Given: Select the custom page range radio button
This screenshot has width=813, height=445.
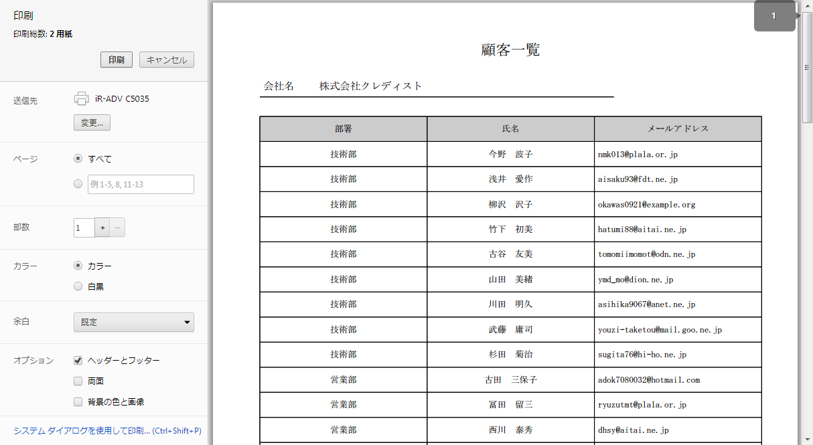Looking at the screenshot, I should [78, 184].
